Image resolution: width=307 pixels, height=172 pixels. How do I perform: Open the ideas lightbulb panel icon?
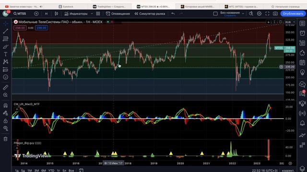(x=302, y=72)
